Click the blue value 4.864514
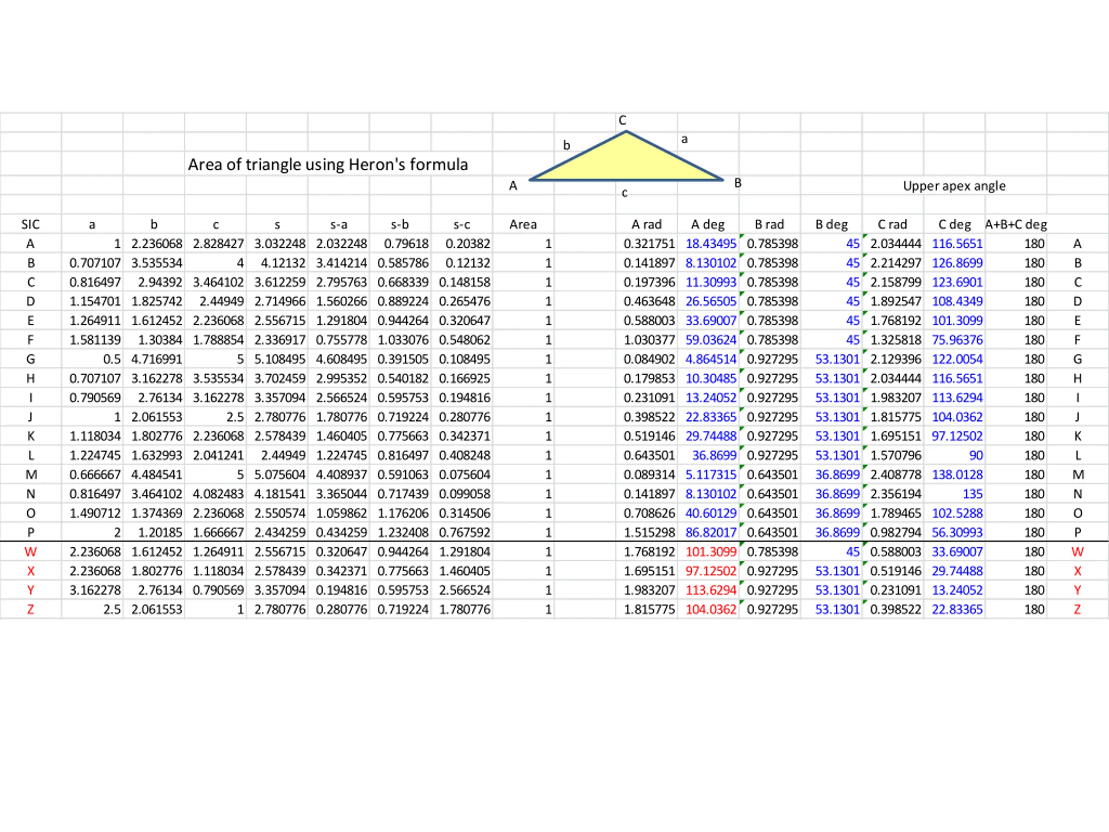 tap(711, 359)
